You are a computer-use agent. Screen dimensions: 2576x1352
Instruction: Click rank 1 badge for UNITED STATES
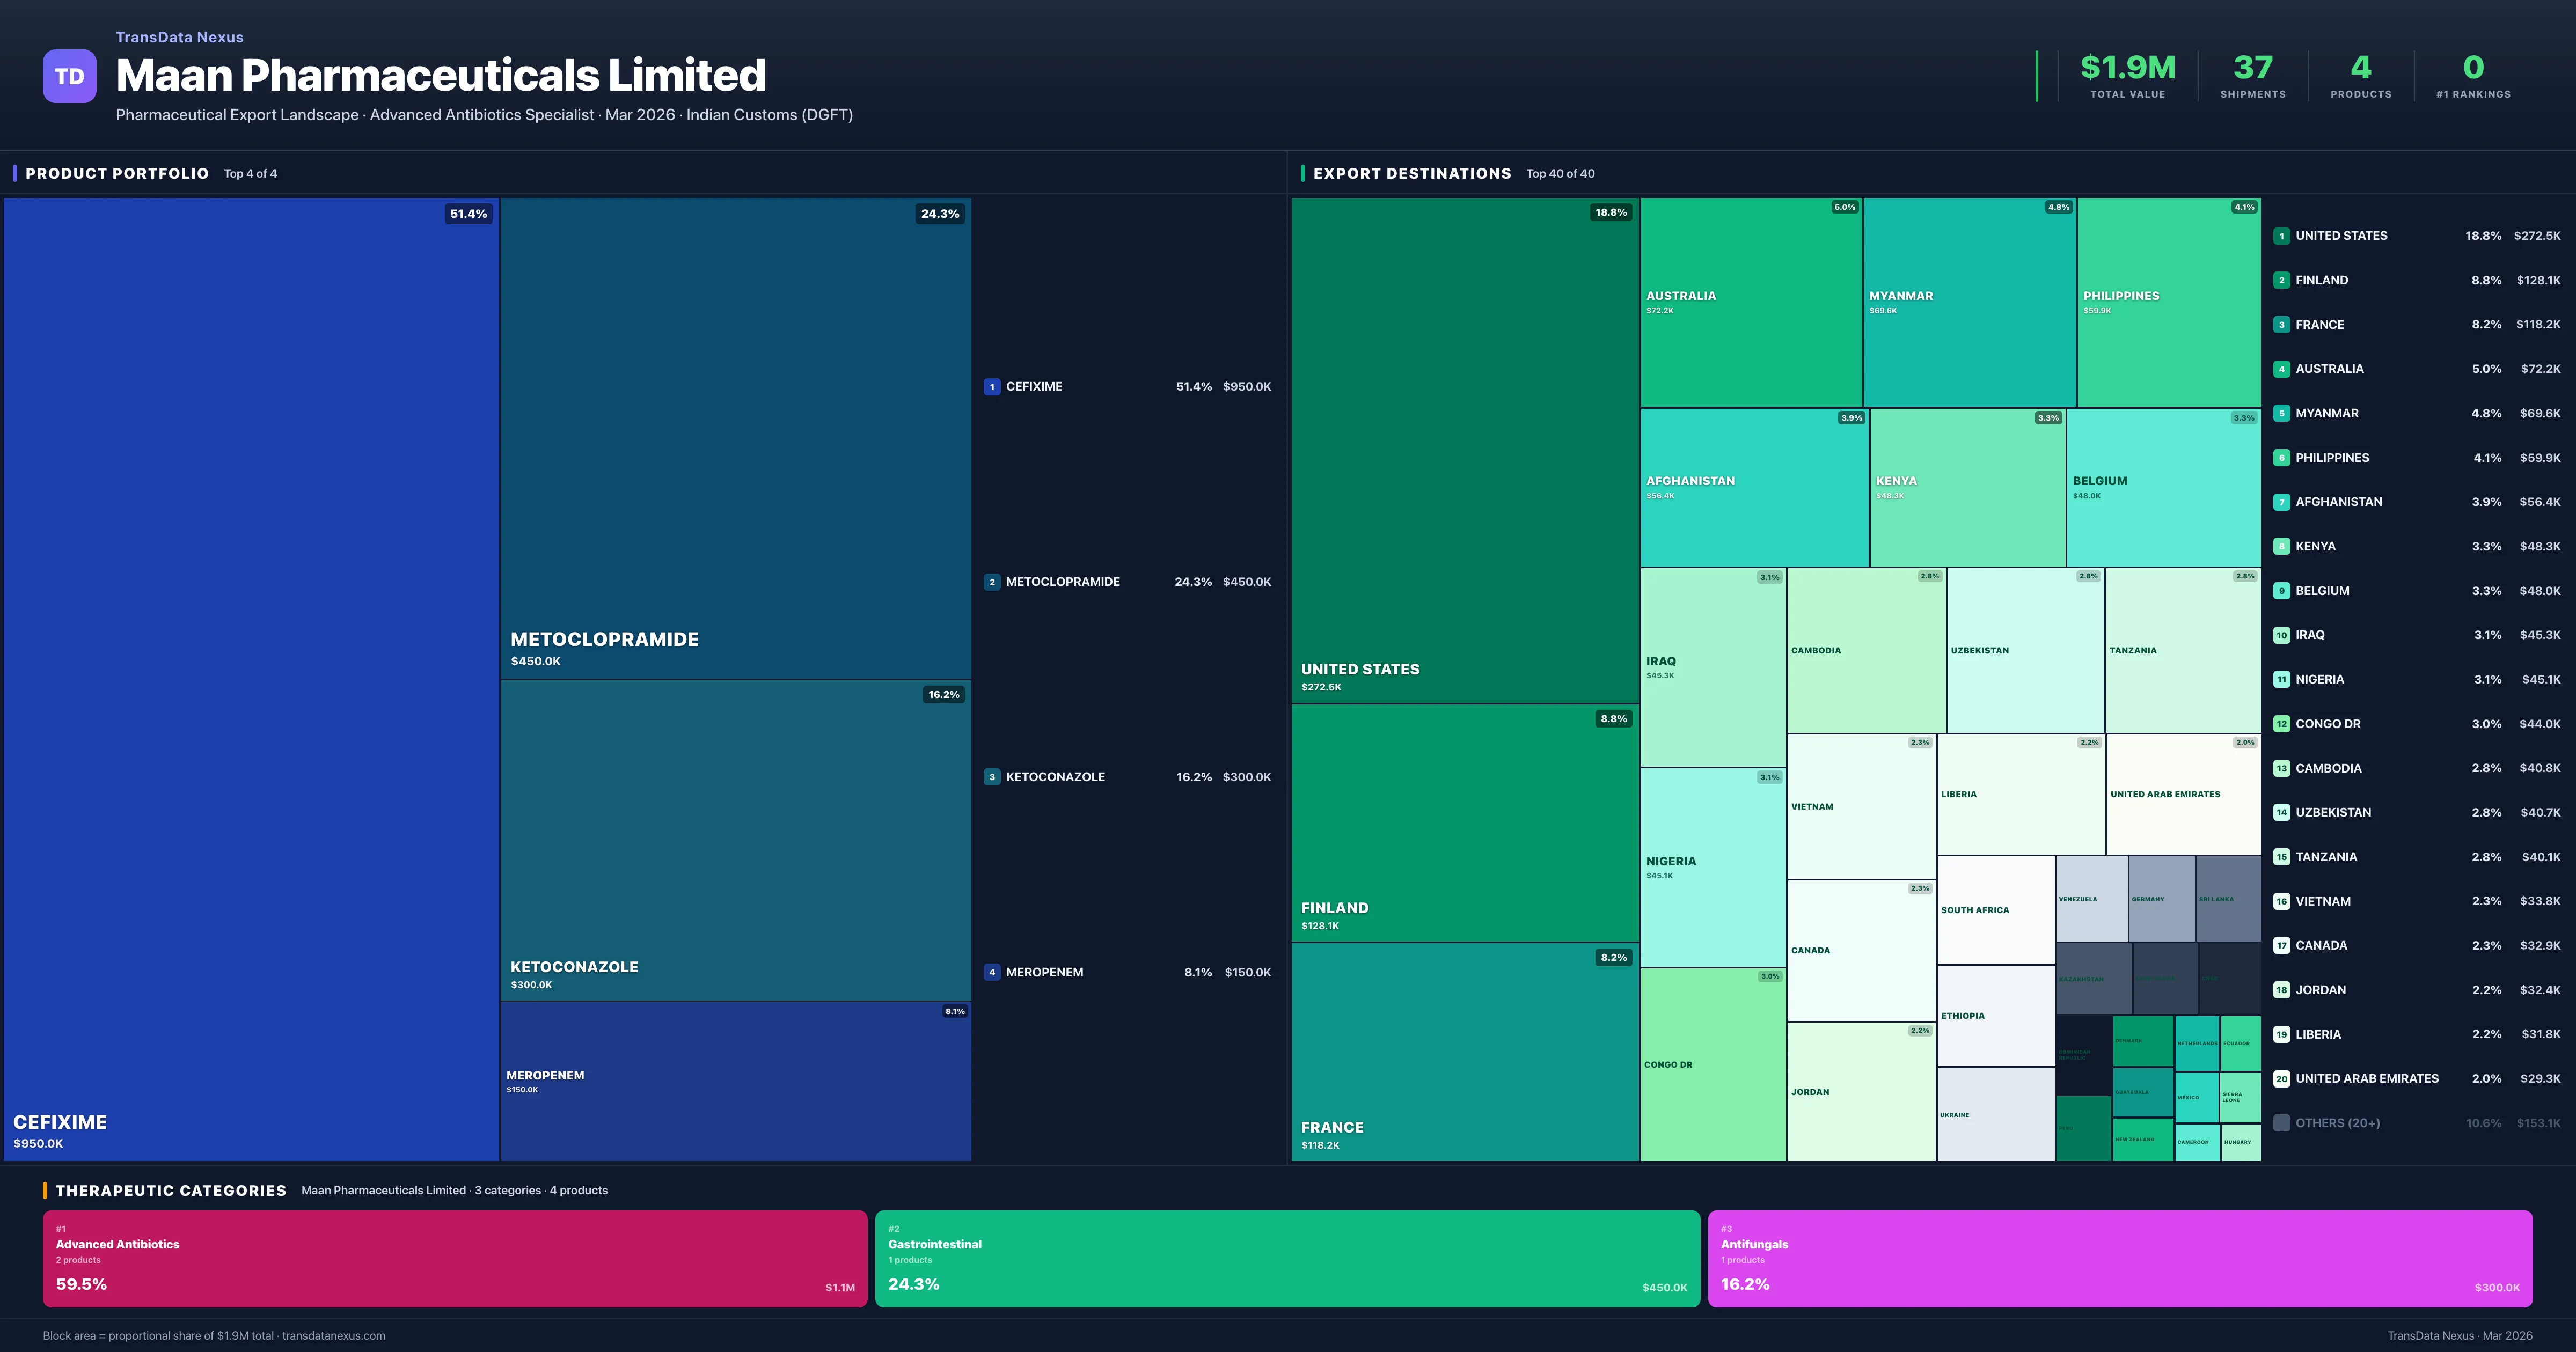click(2281, 236)
